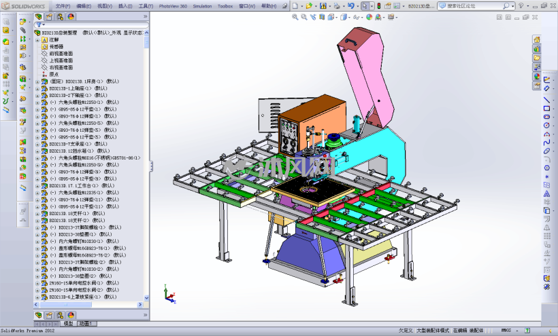Viewport: 558px width, 336px height.
Task: Select the 原点 origin item
Action: (x=54, y=75)
